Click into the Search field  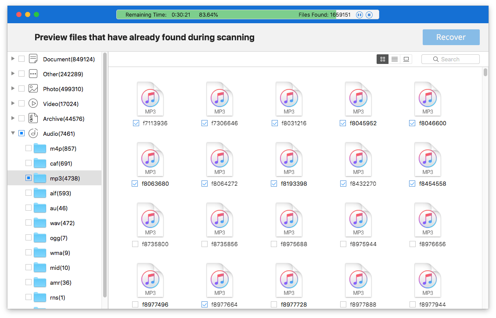(x=450, y=59)
